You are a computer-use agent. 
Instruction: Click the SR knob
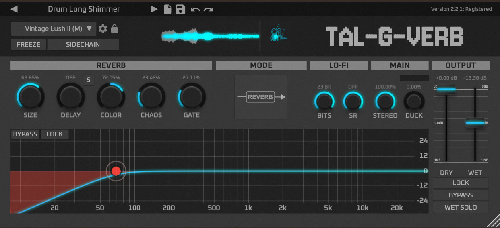(x=353, y=101)
